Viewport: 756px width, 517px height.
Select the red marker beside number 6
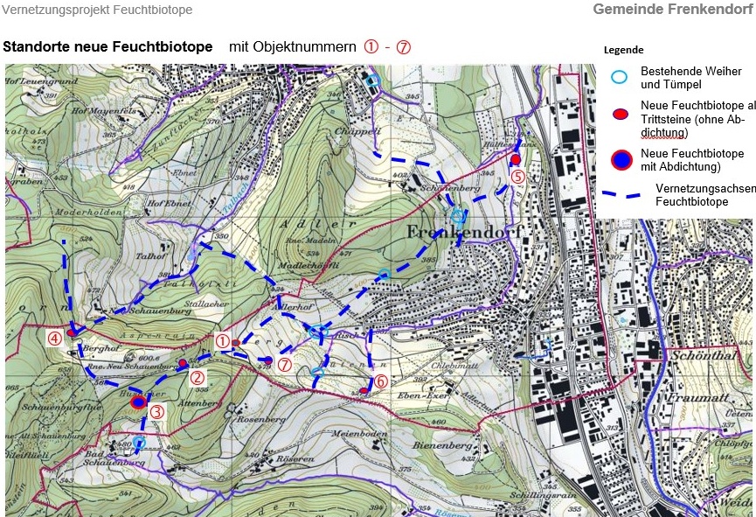pyautogui.click(x=364, y=390)
